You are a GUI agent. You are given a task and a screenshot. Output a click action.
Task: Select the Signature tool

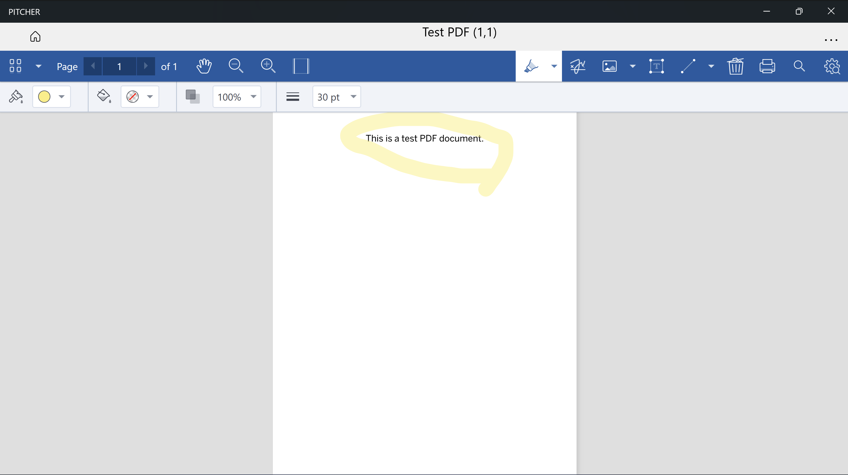[578, 66]
